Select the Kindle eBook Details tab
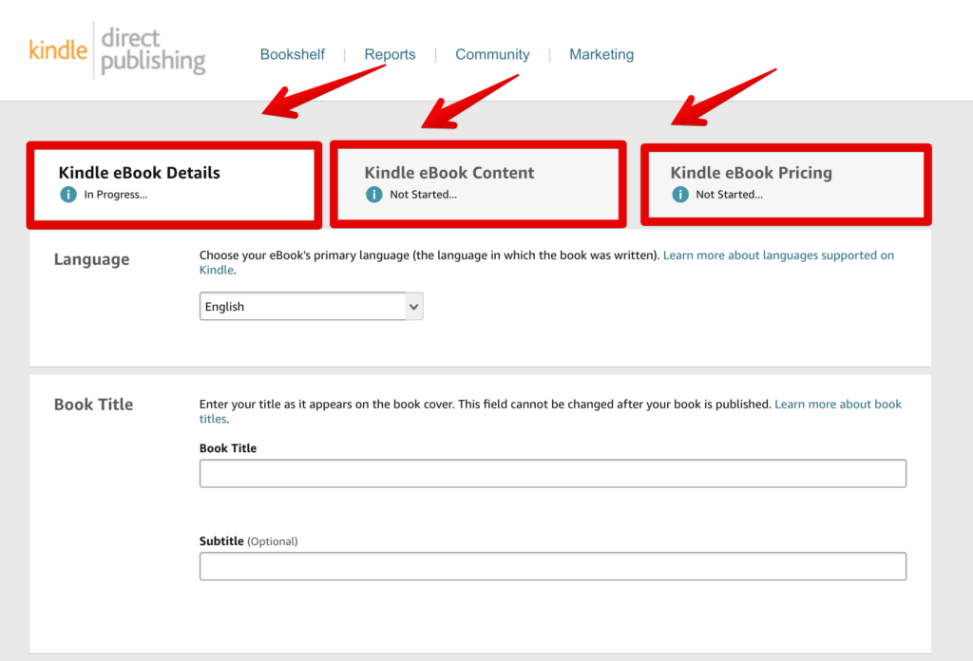 (x=174, y=184)
